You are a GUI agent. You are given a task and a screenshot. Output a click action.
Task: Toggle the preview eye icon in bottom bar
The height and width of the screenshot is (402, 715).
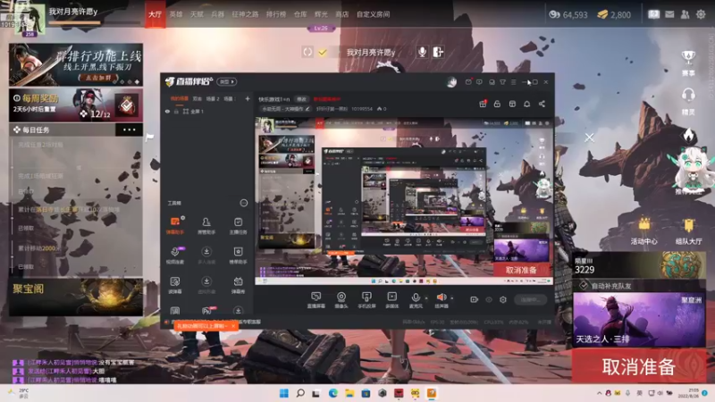point(488,299)
